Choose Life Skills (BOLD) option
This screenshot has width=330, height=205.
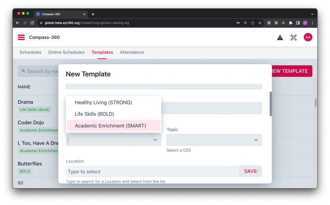point(113,114)
